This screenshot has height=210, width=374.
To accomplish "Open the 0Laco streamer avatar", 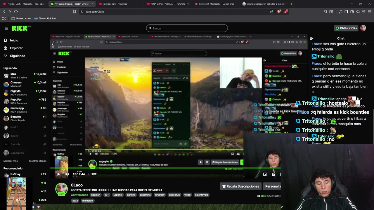I will point(62,189).
